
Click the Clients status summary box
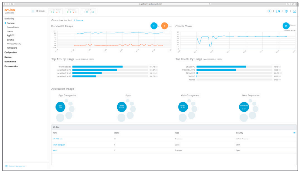coord(88,11)
